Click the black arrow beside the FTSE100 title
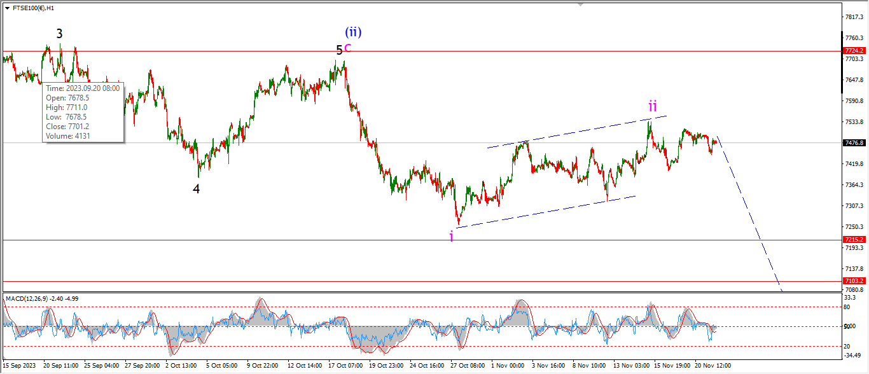 [6, 8]
